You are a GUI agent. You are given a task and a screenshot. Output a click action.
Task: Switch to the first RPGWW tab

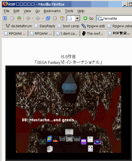pyautogui.click(x=15, y=33)
